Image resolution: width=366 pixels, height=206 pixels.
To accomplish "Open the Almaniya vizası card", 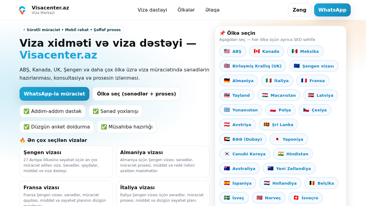I will tap(163, 161).
